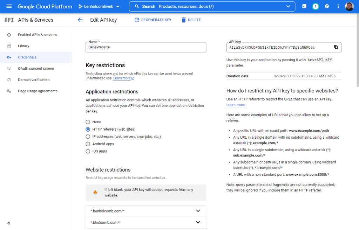The width and height of the screenshot is (359, 230).
Task: Open the Credentials sidebar item
Action: (x=36, y=57)
